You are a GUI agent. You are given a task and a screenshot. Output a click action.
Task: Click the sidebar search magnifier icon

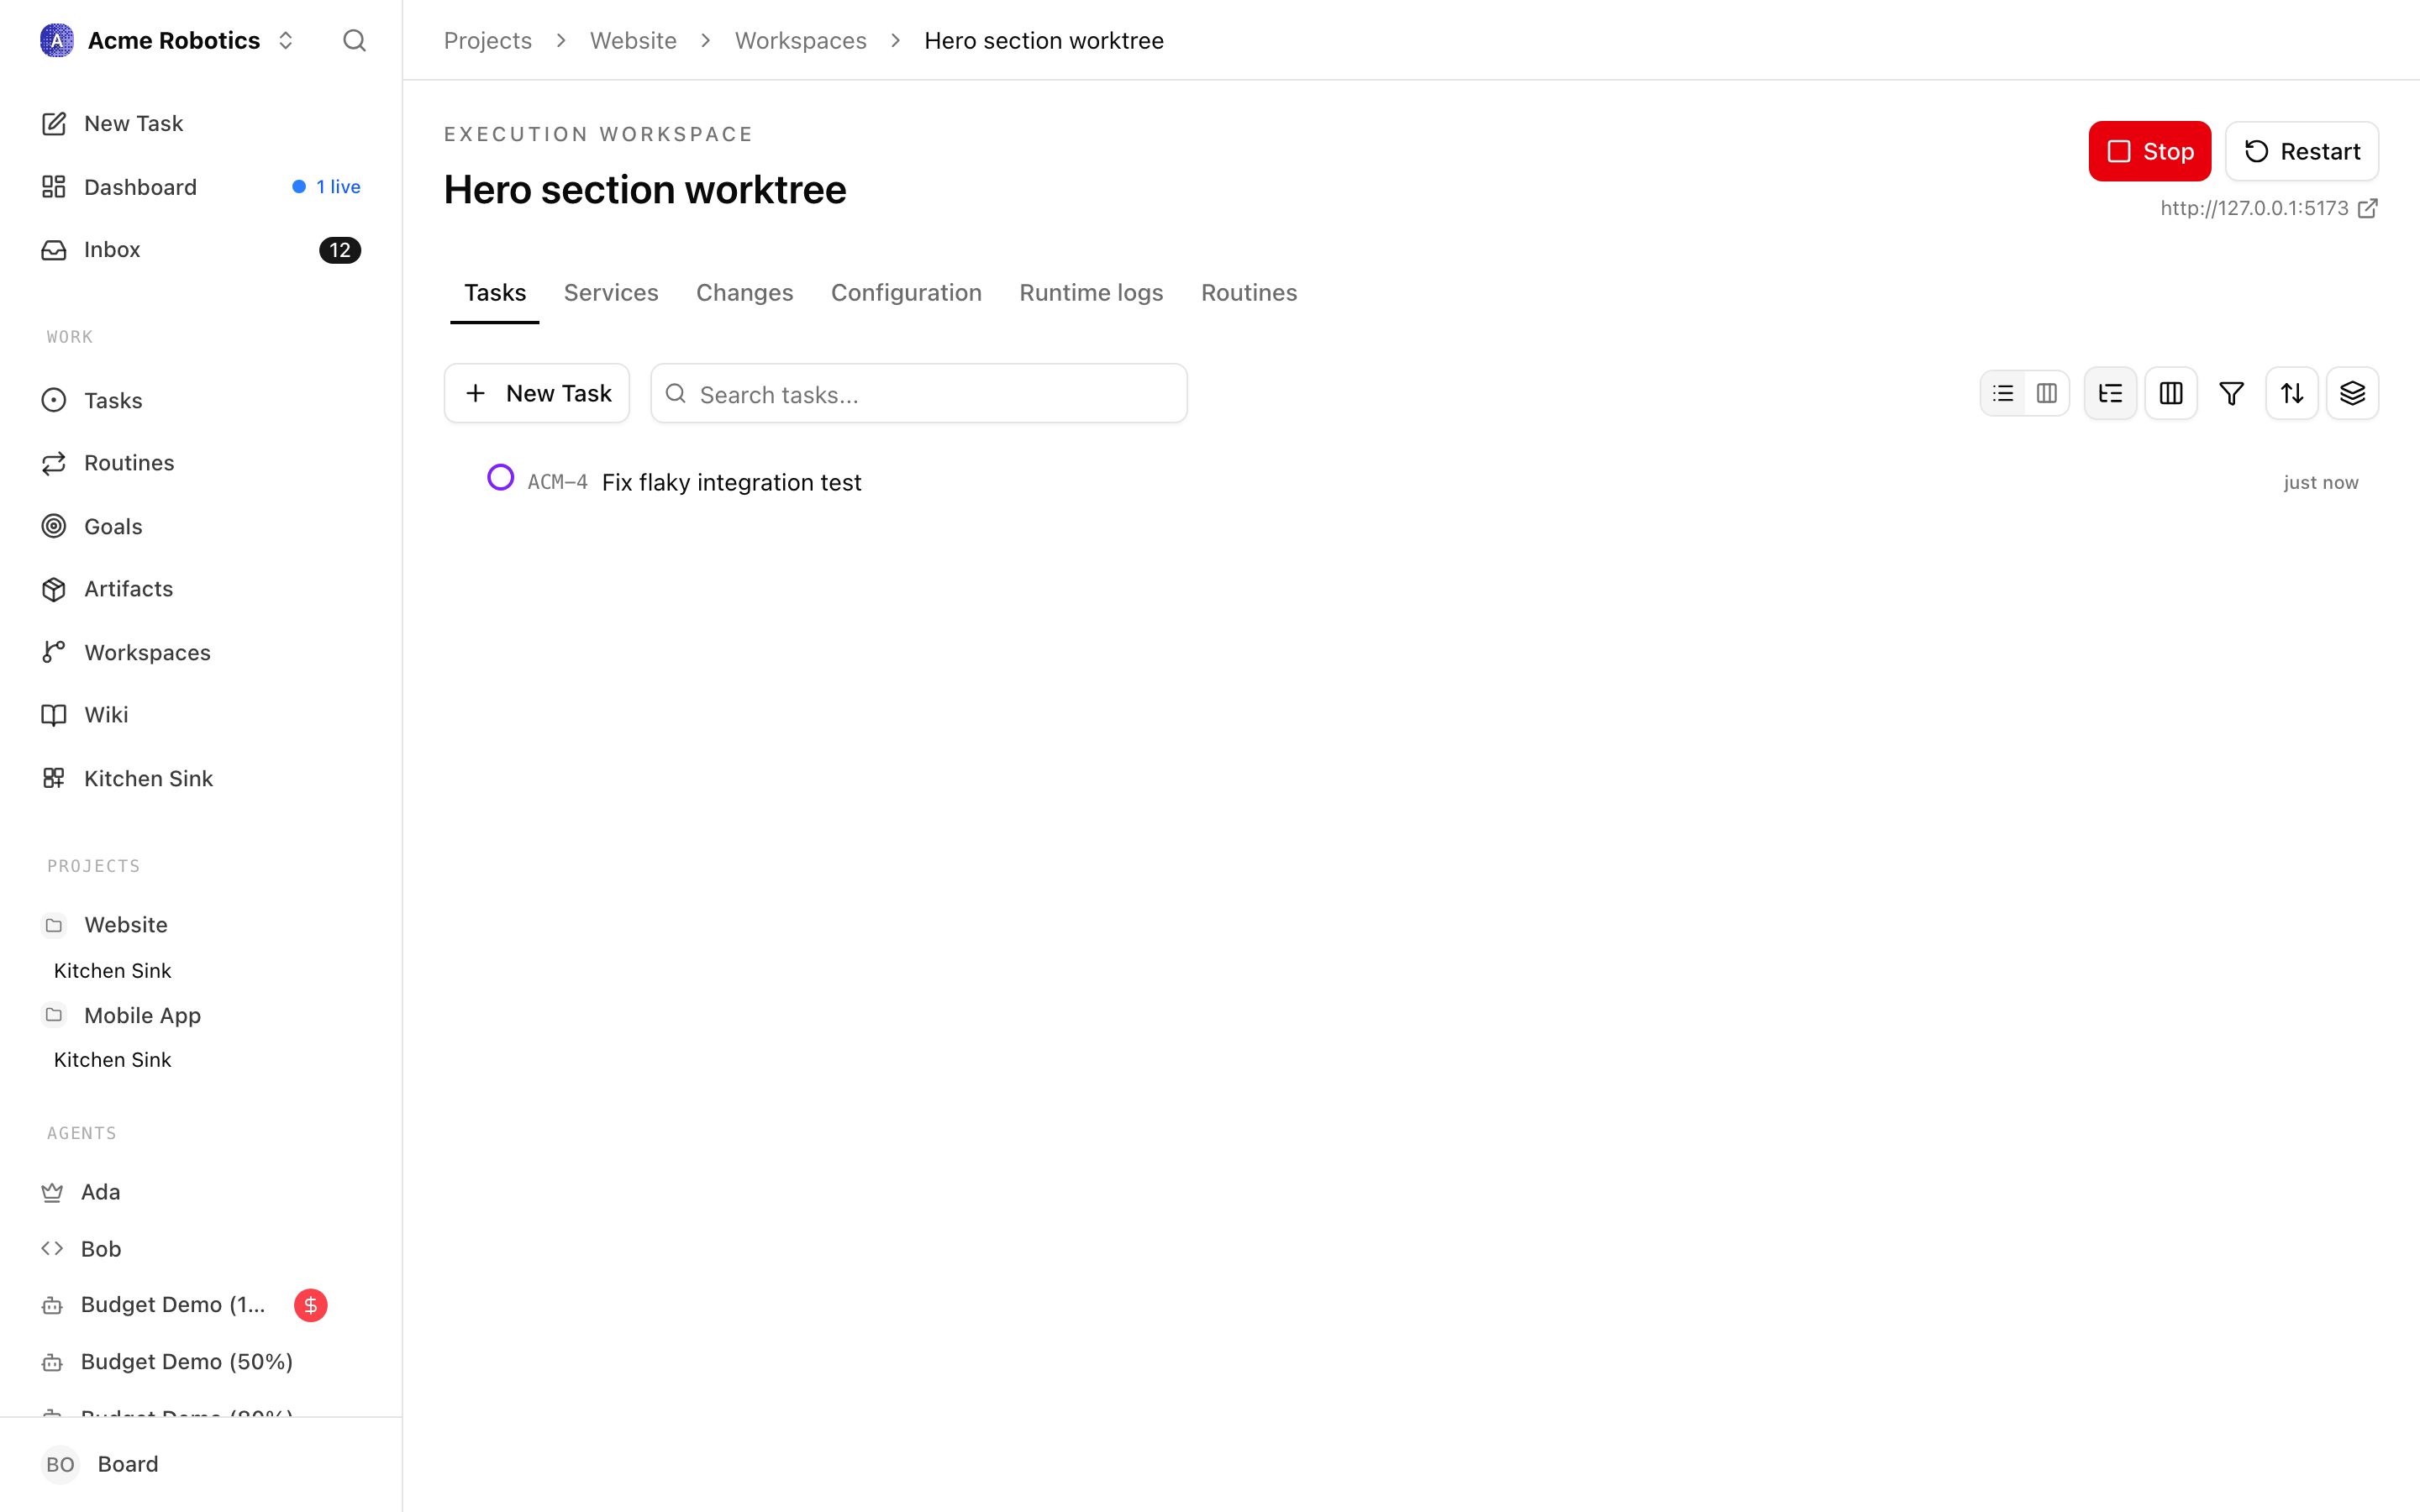(354, 40)
